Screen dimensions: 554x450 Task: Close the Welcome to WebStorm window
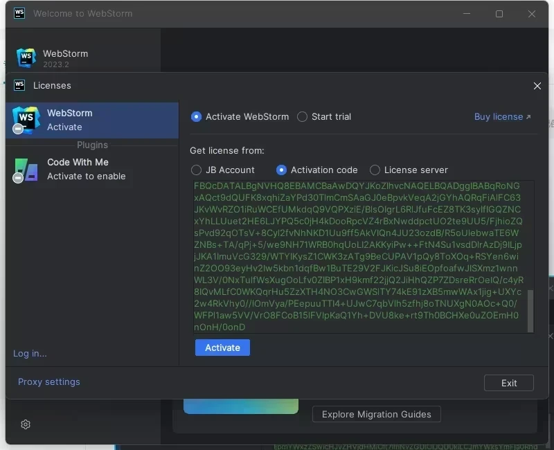(531, 14)
